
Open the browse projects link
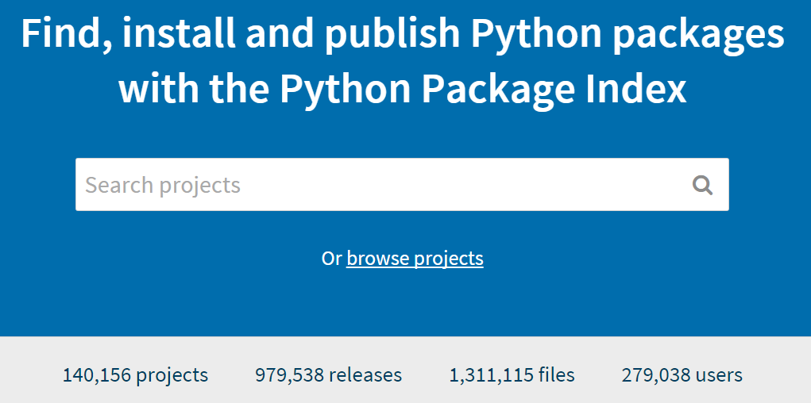[415, 259]
